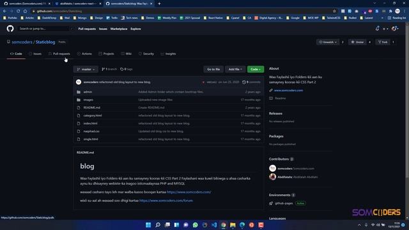Open the user avatar menu in header
The height and width of the screenshot is (230, 409).
tap(395, 29)
